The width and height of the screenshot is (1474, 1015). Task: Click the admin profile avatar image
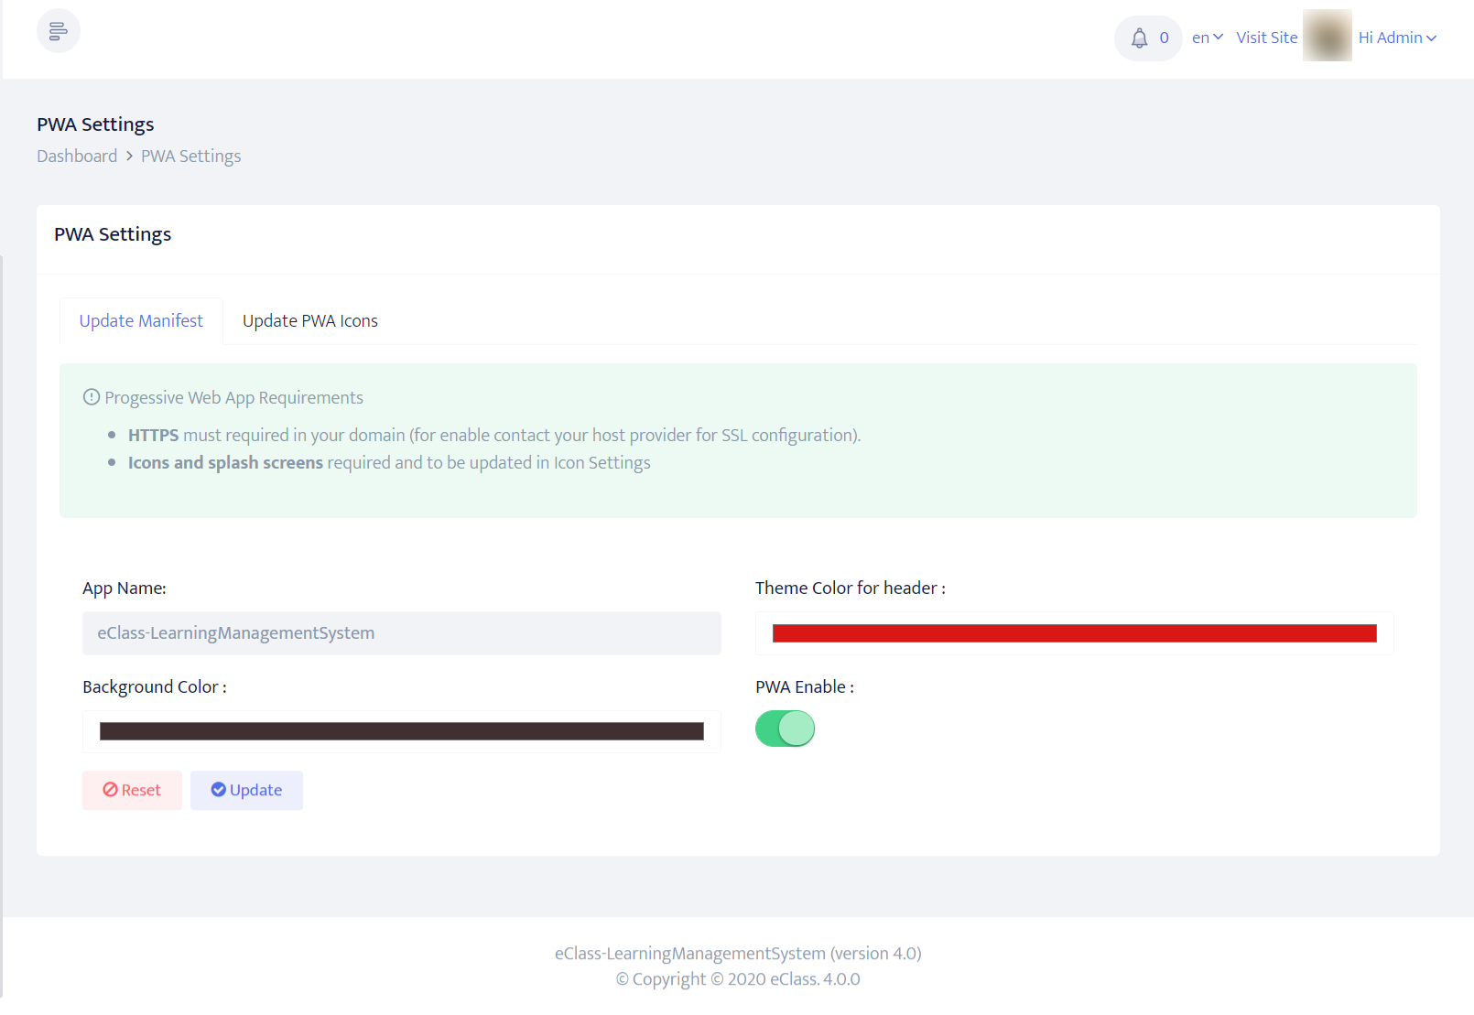tap(1328, 37)
